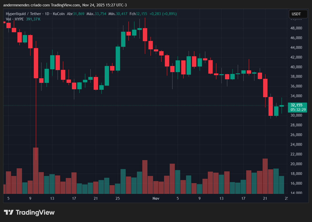Click the TradingView wordmark text

[35, 212]
